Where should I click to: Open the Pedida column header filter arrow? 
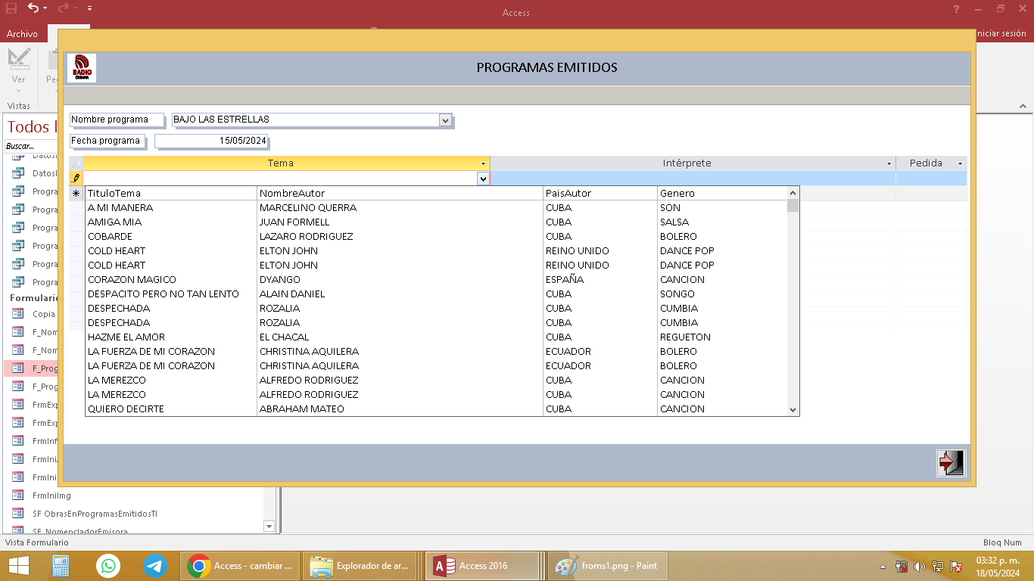961,163
